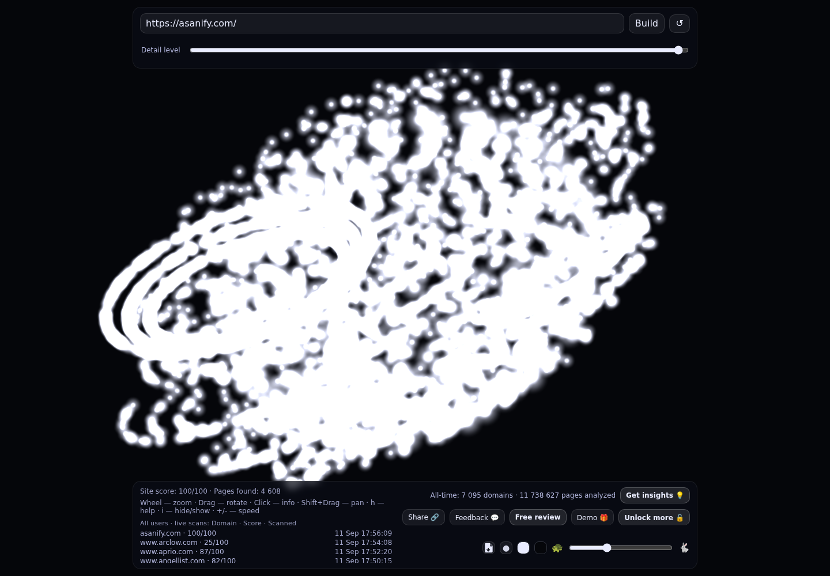The width and height of the screenshot is (830, 576).
Task: Click the Detail level slider handle
Action: [x=678, y=50]
